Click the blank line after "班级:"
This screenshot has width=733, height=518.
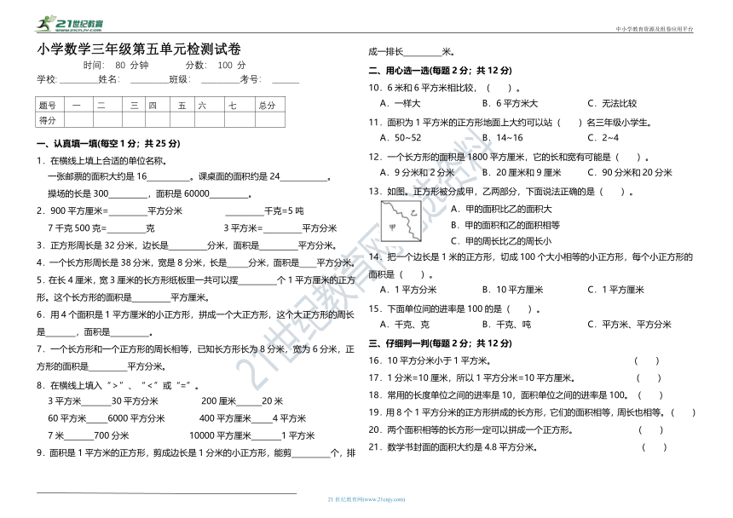point(221,80)
